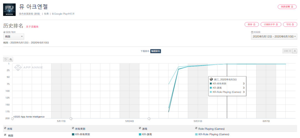Toggle the 游戏 checkbox
Image resolution: width=300 pixels, height=138 pixels.
140,128
